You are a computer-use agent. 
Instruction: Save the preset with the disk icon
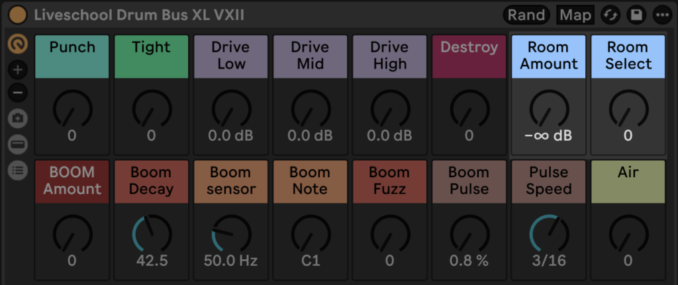point(636,15)
